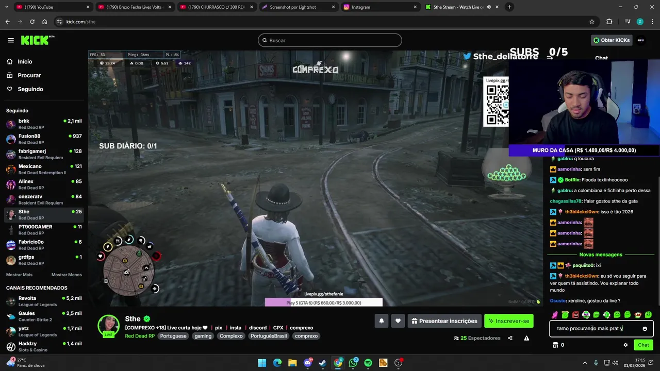This screenshot has height=371, width=660.
Task: Click the Obter KICKs button
Action: pos(612,40)
